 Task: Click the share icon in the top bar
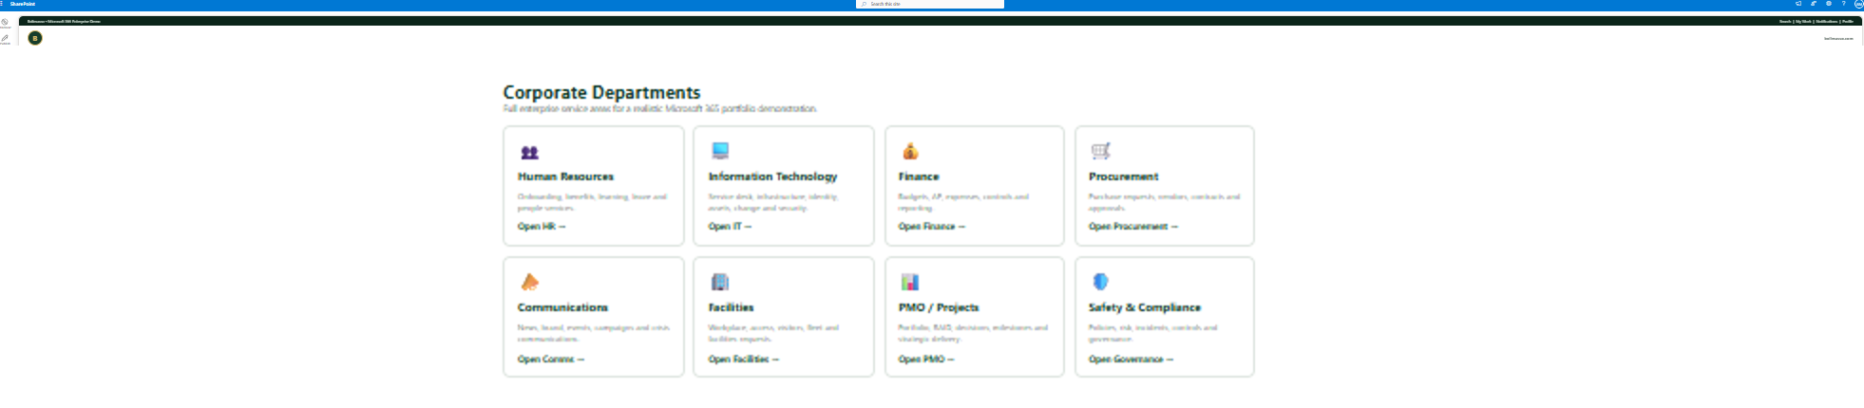click(x=1814, y=4)
